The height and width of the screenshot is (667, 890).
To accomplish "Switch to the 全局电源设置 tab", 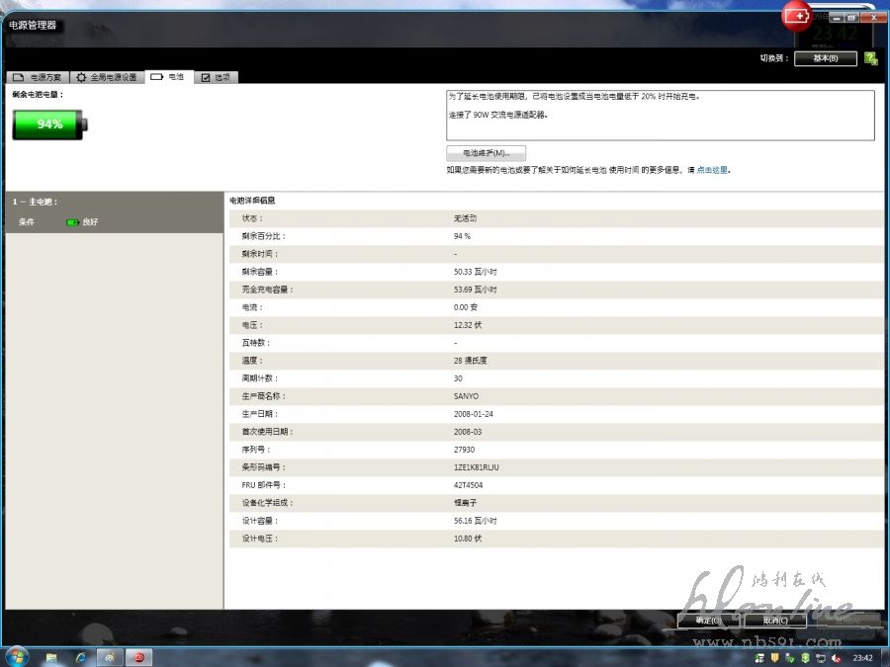I will (x=107, y=77).
